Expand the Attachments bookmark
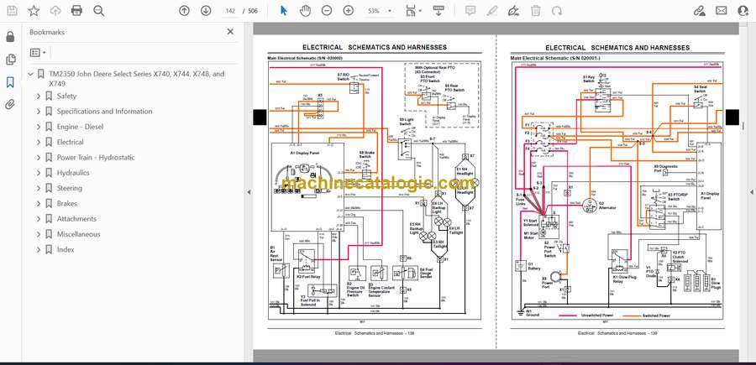 pyautogui.click(x=39, y=219)
